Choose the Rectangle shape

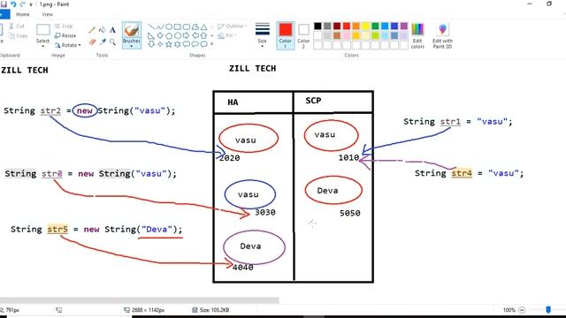178,27
